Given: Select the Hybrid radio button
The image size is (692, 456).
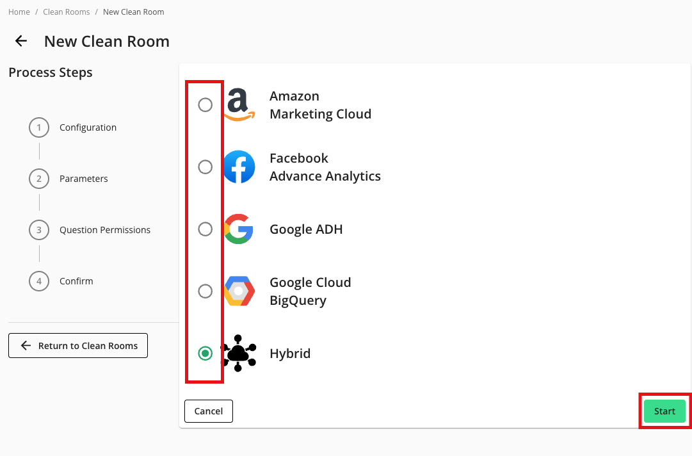Looking at the screenshot, I should pos(205,353).
